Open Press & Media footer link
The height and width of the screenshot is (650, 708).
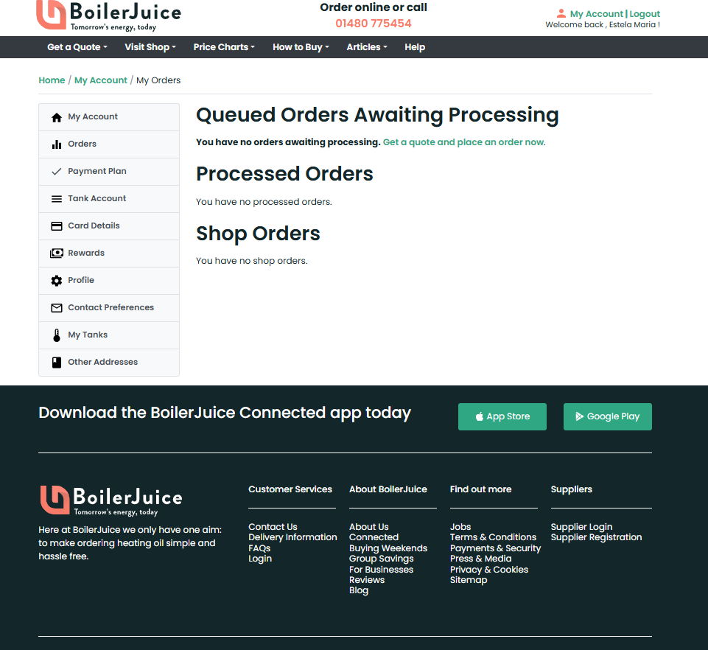480,559
